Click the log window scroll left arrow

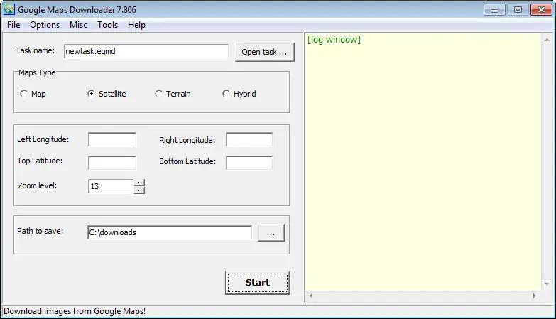click(311, 296)
